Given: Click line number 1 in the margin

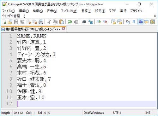Looking at the screenshot, I should [x=10, y=36].
